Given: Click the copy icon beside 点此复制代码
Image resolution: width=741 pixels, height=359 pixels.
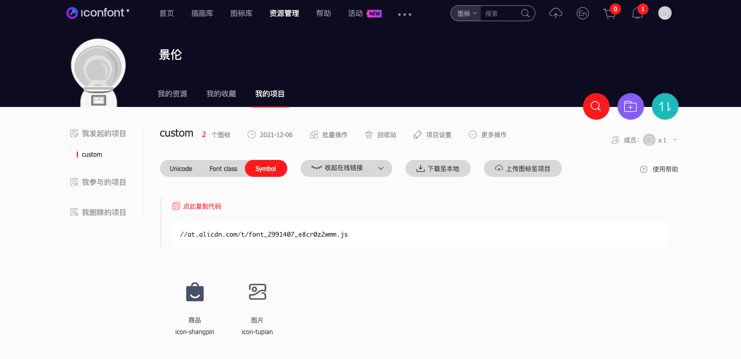Looking at the screenshot, I should [x=176, y=206].
